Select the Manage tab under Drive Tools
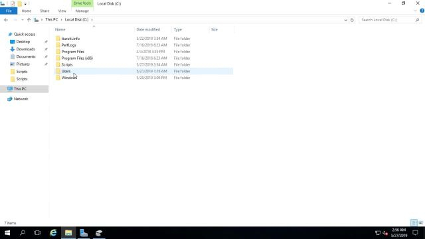The width and height of the screenshot is (425, 239). point(82,11)
